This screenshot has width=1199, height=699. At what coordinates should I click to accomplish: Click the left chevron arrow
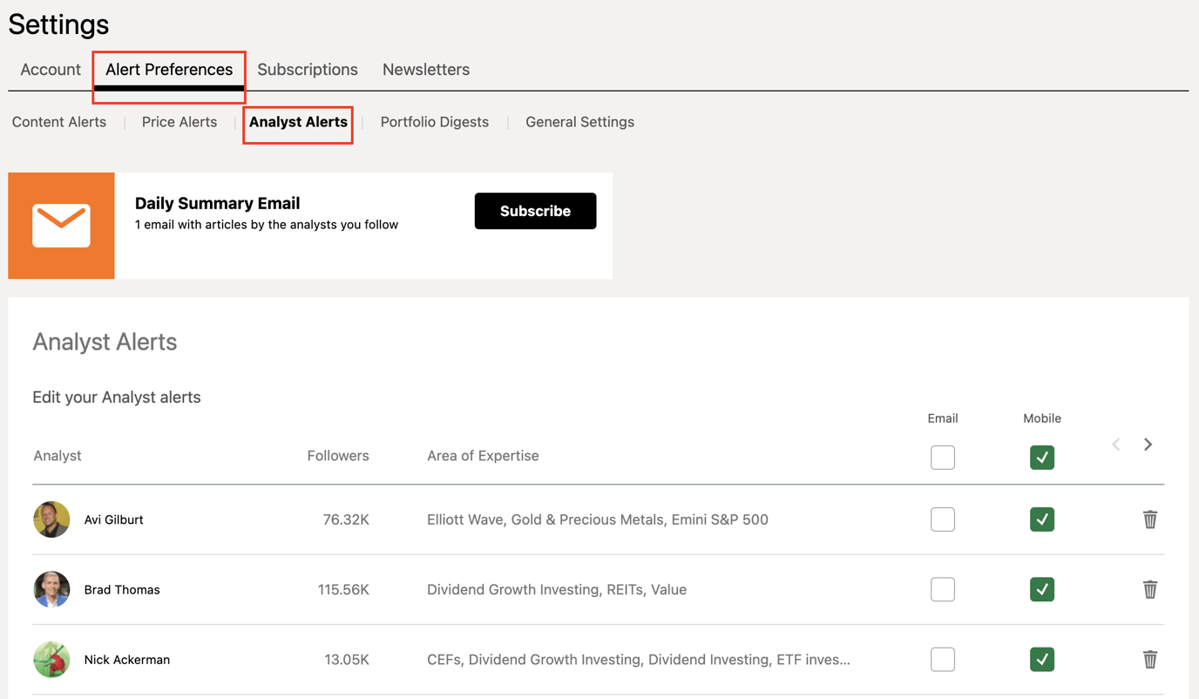coord(1115,444)
